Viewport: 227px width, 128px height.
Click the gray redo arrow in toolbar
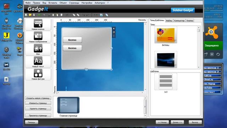pyautogui.click(x=44, y=15)
